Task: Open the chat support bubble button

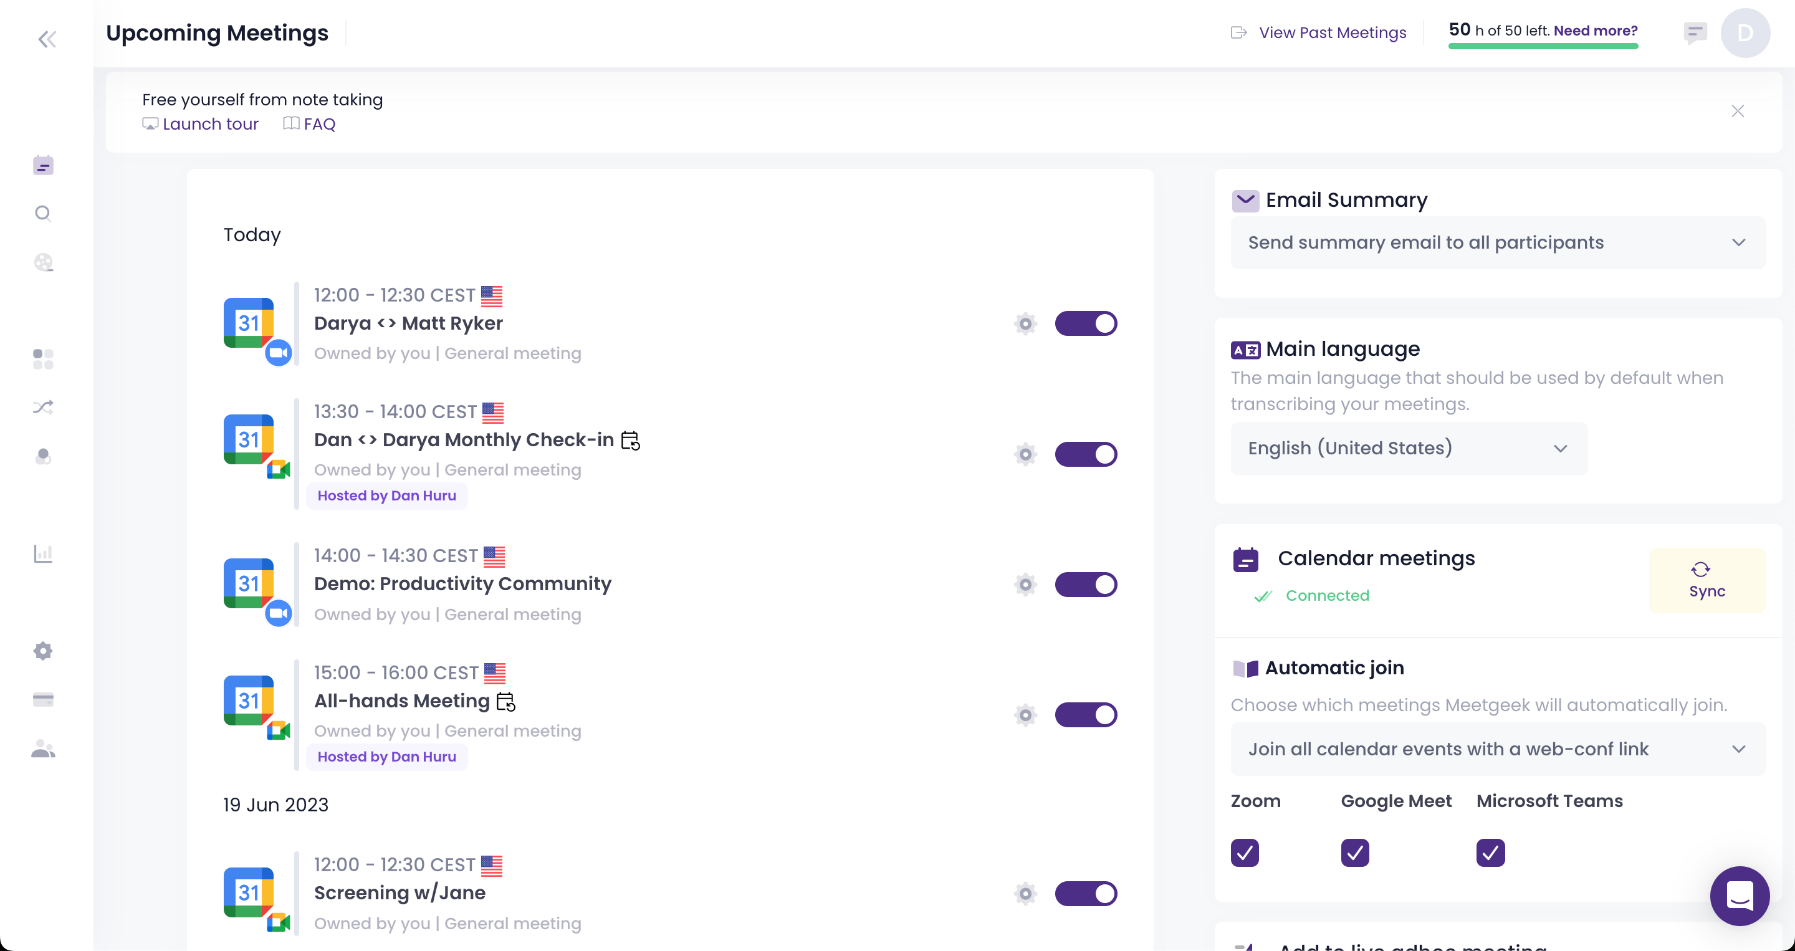Action: (1740, 896)
